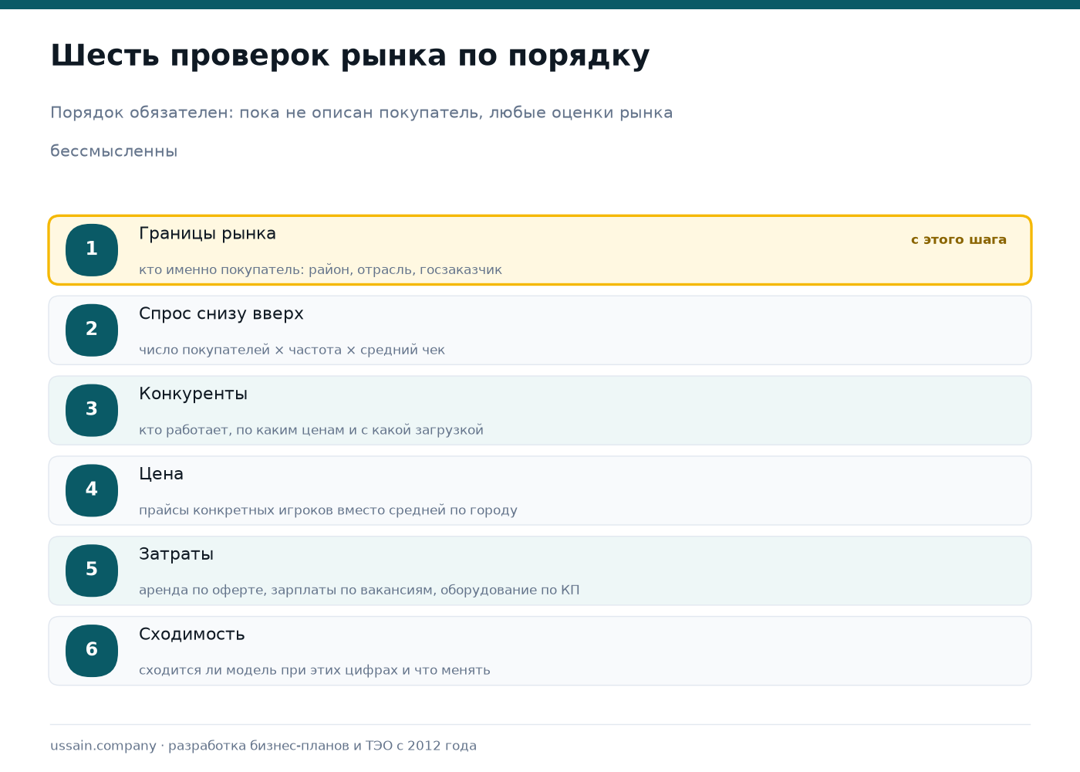This screenshot has height=772, width=1080.
Task: Click the number 3 step badge
Action: (92, 411)
